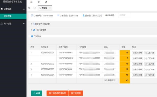Click 打印内箱 for row 1037970423002-1
The image size is (157, 97).
pos(150,64)
